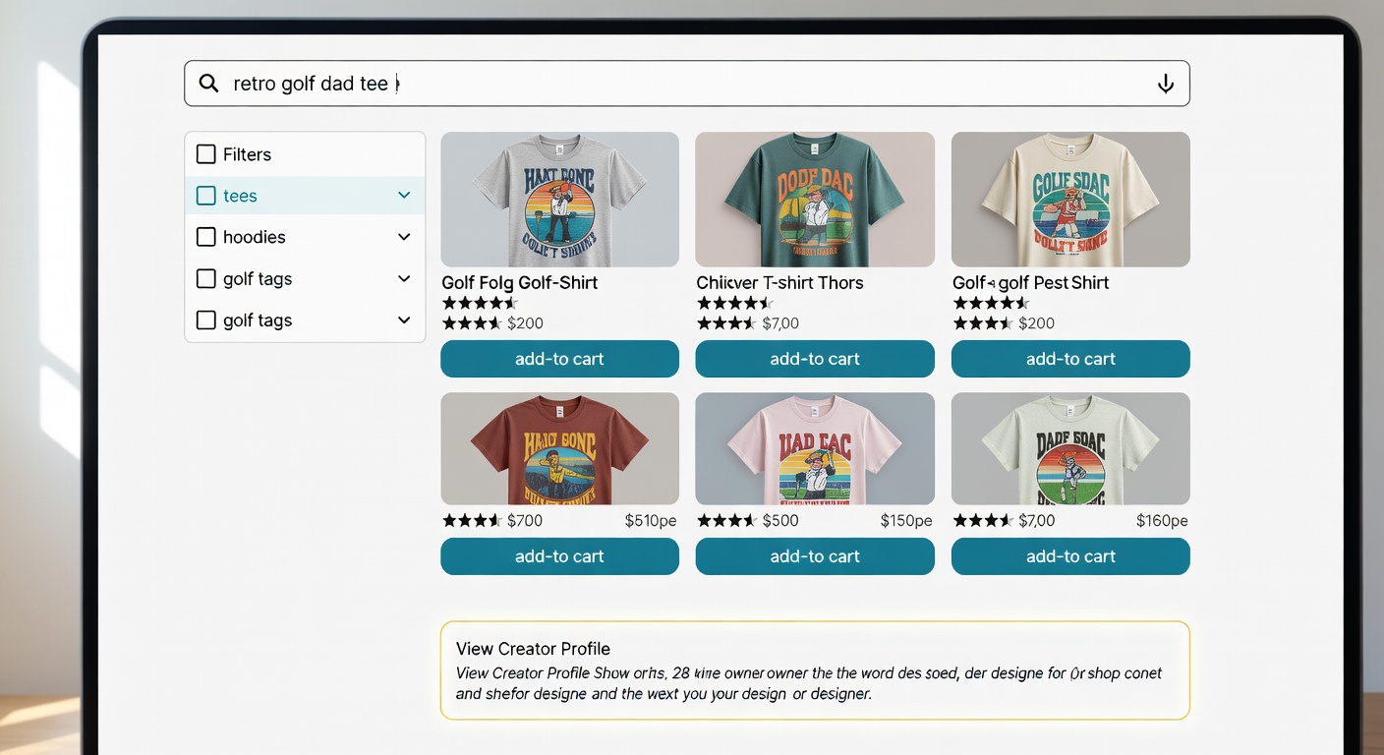This screenshot has width=1384, height=755.
Task: Click the $7,00 price under Chiicver T-shirt Thors
Action: click(780, 323)
